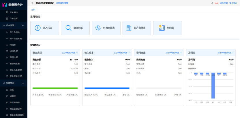Open the 净利润 quarter dropdown
240x118 pixels.
point(225,53)
